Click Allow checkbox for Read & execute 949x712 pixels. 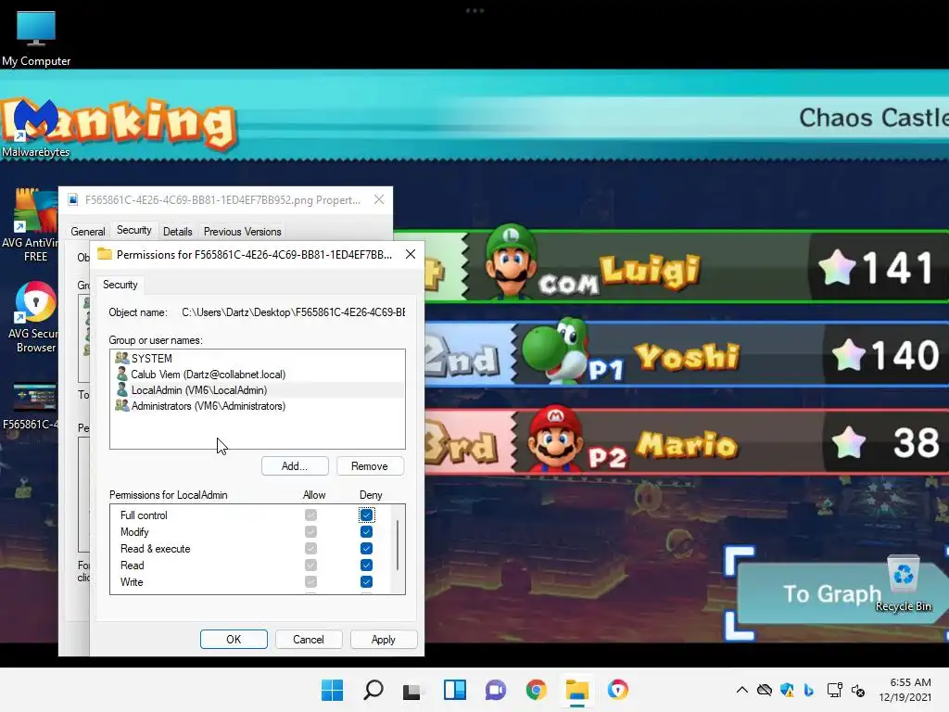pos(310,549)
